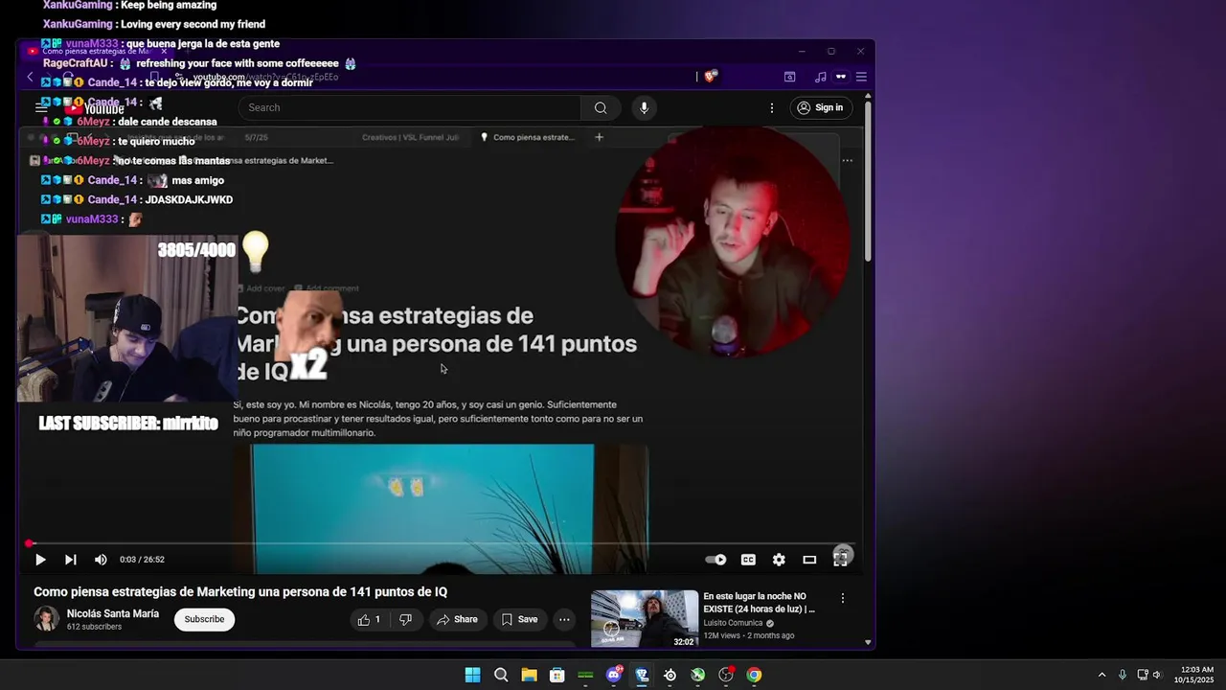1226x690 pixels.
Task: Select the Creativos VSL Funnel tab in the video
Action: (410, 137)
